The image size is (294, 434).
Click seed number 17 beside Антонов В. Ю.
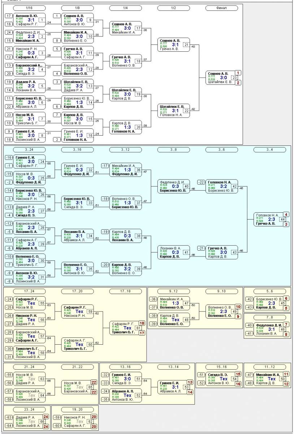tap(9, 16)
